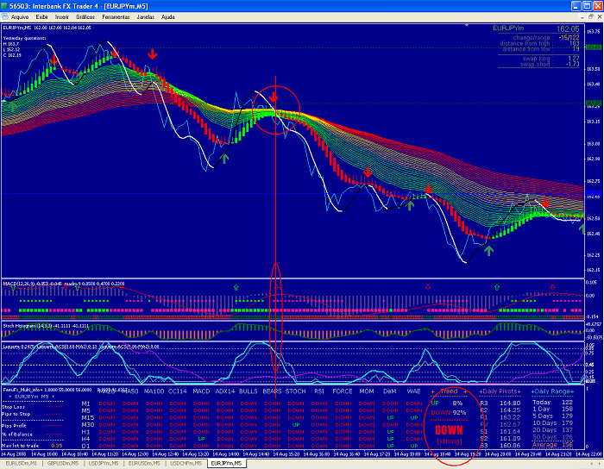Select the active EURJPYm,M5 chart tab
Screen dimensions: 604x469
(x=226, y=463)
